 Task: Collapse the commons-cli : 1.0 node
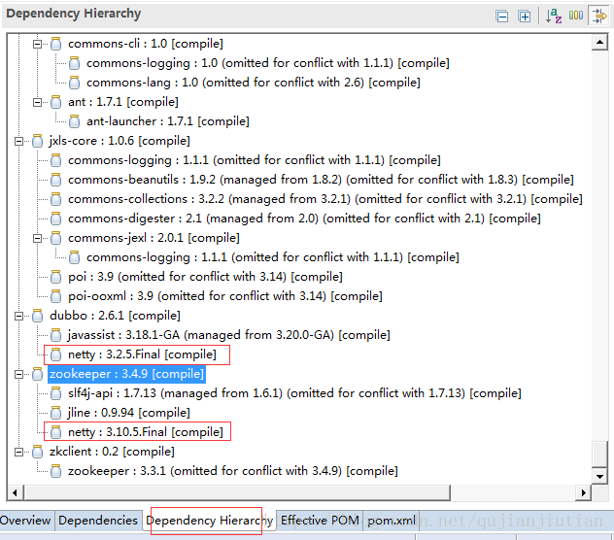(x=37, y=45)
